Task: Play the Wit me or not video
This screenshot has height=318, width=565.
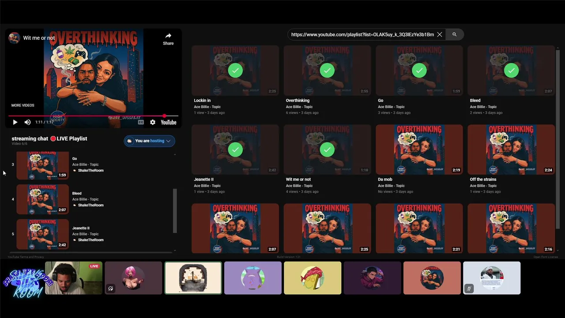Action: click(x=15, y=122)
